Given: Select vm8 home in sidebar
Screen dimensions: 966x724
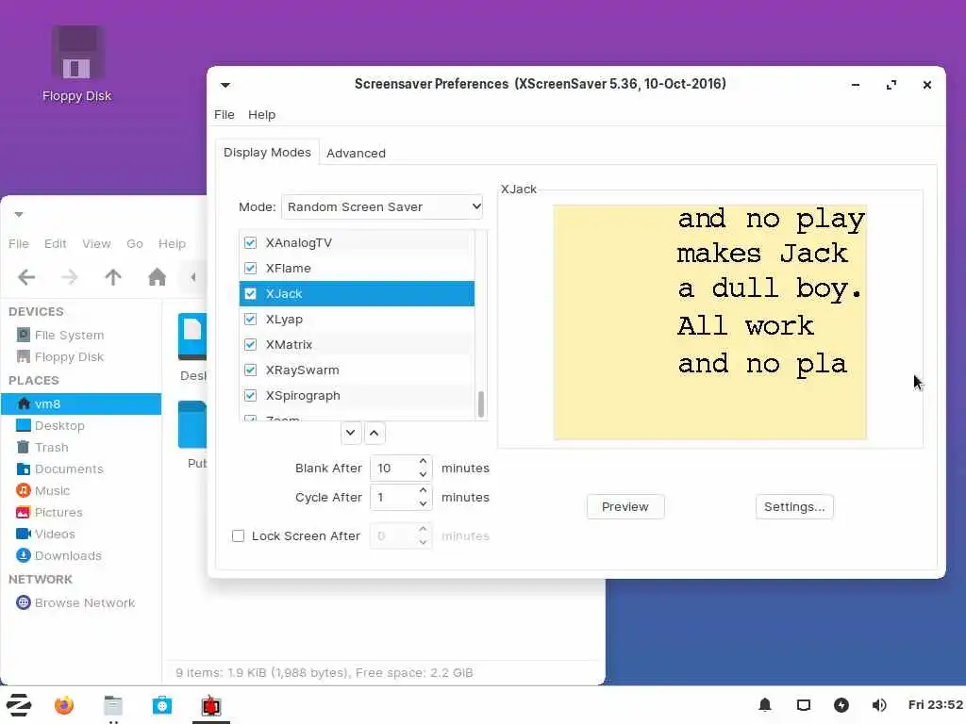Looking at the screenshot, I should (x=81, y=403).
